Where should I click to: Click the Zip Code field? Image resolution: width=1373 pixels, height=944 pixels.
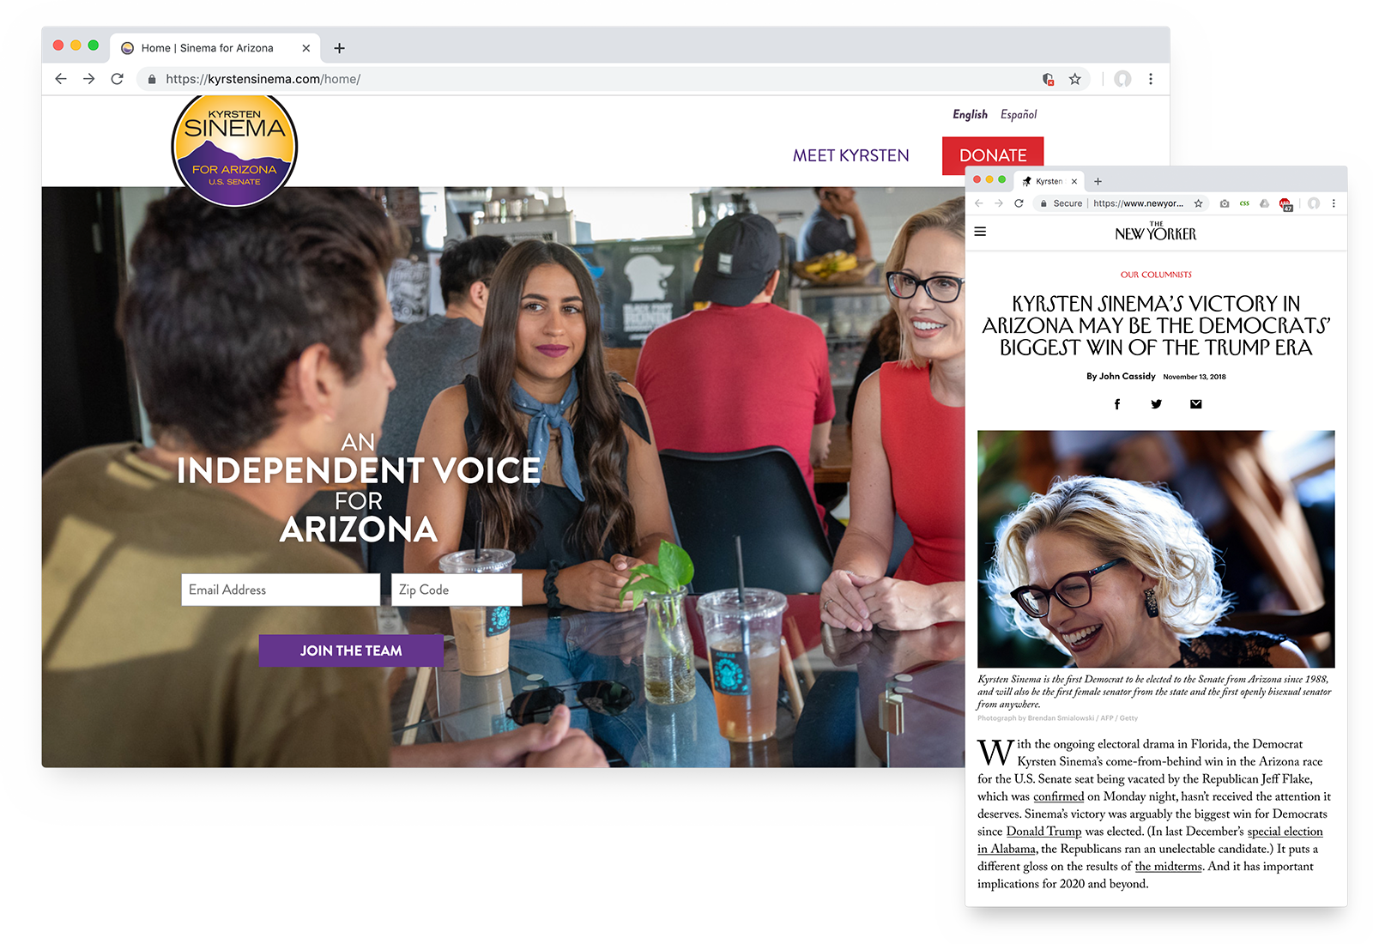457,590
